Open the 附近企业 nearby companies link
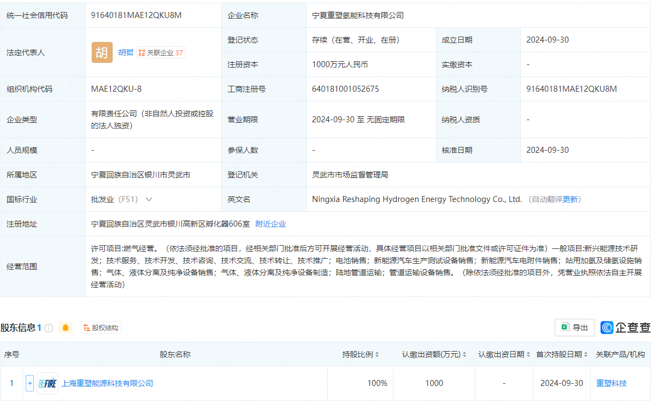Image resolution: width=653 pixels, height=404 pixels. [272, 224]
